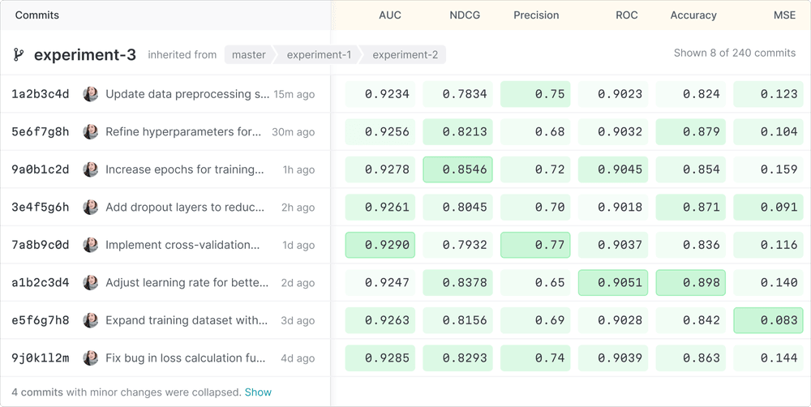Select highlighted AUC value 0.9290
The height and width of the screenshot is (407, 811).
380,245
